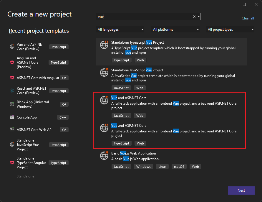Click the Clear all link

[248, 18]
